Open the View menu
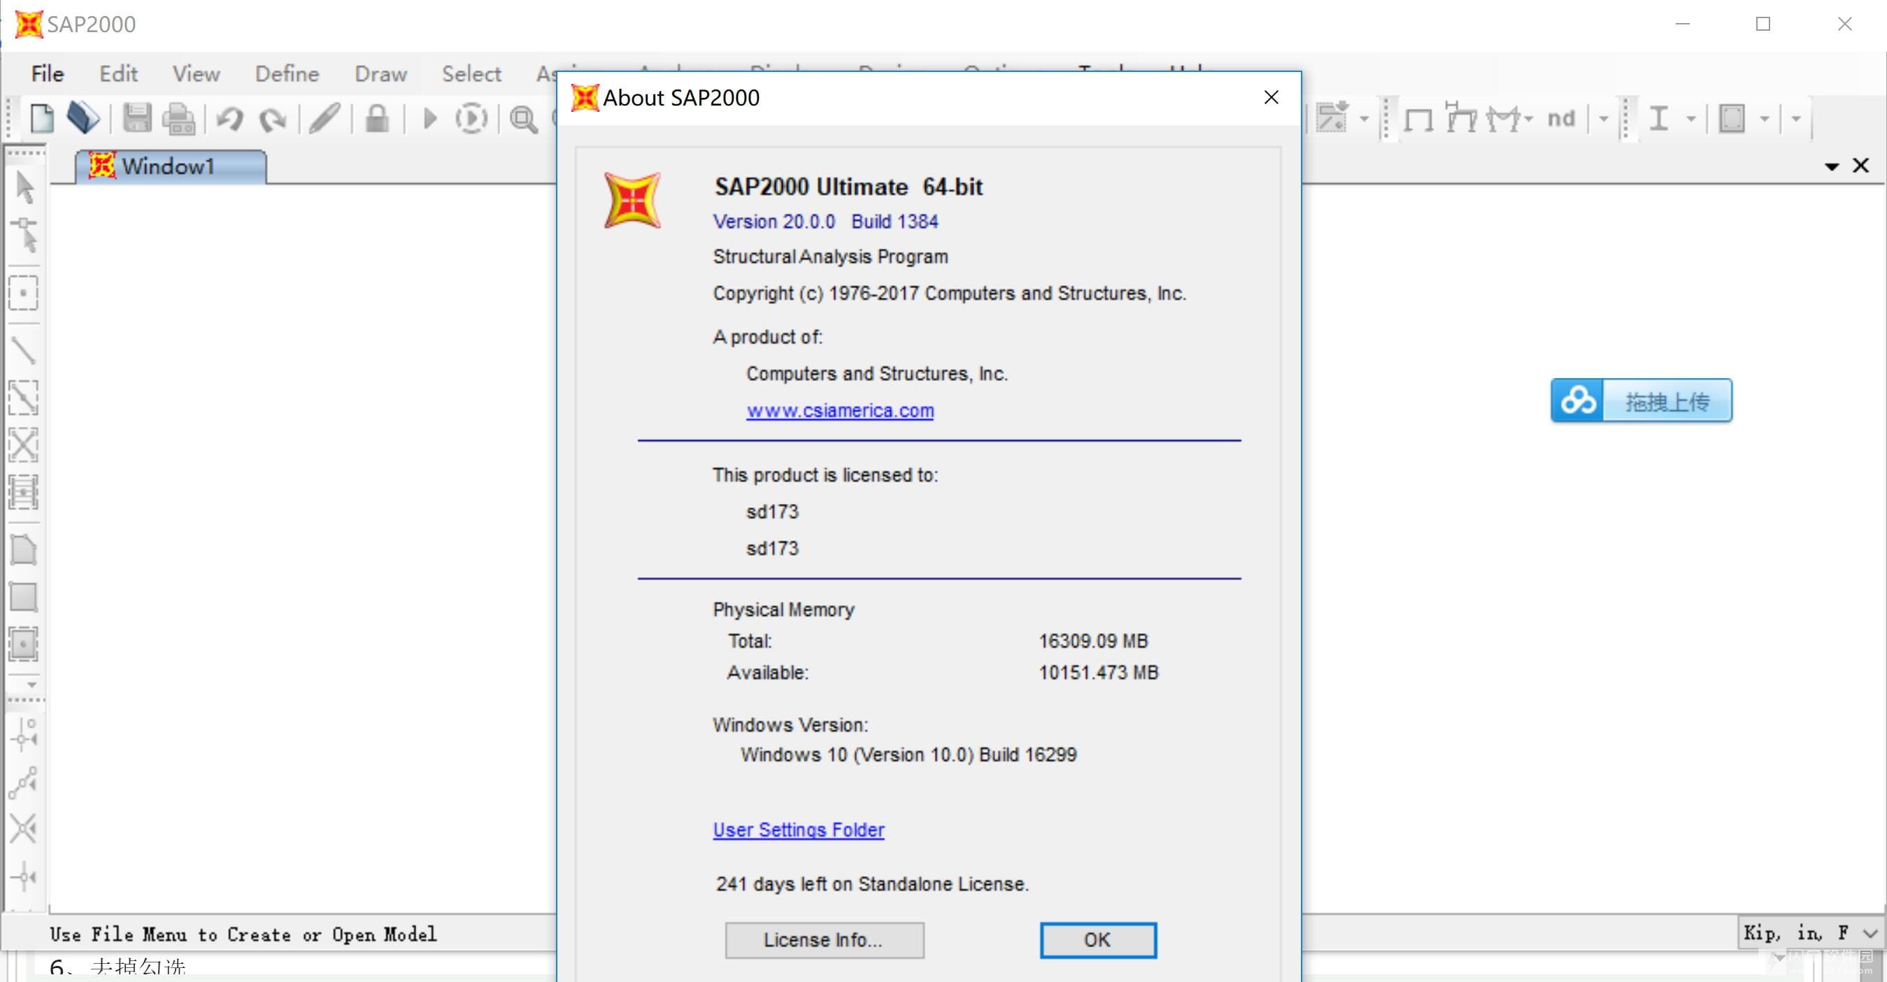Image resolution: width=1887 pixels, height=982 pixels. coord(196,74)
